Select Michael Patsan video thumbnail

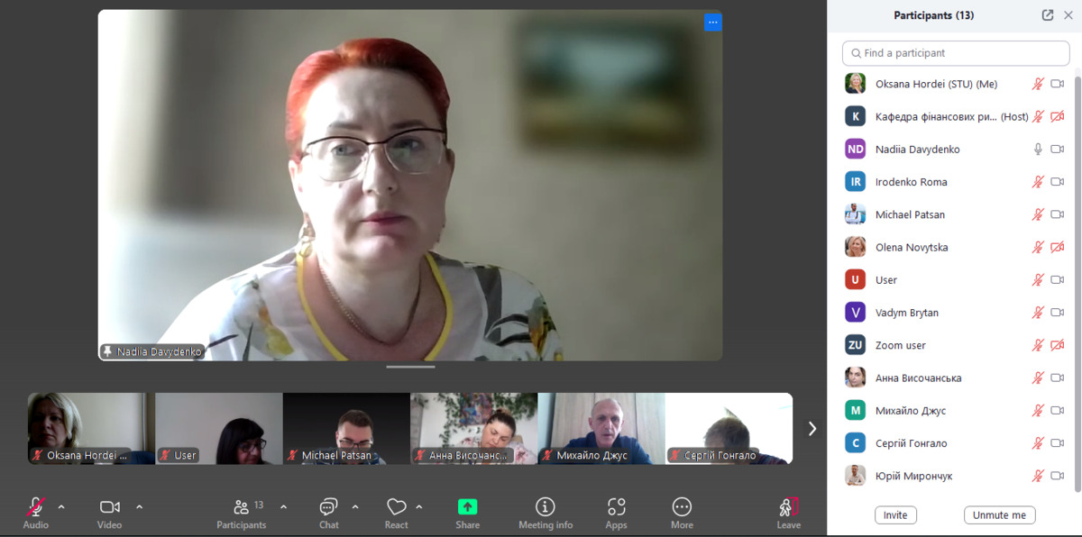(346, 429)
